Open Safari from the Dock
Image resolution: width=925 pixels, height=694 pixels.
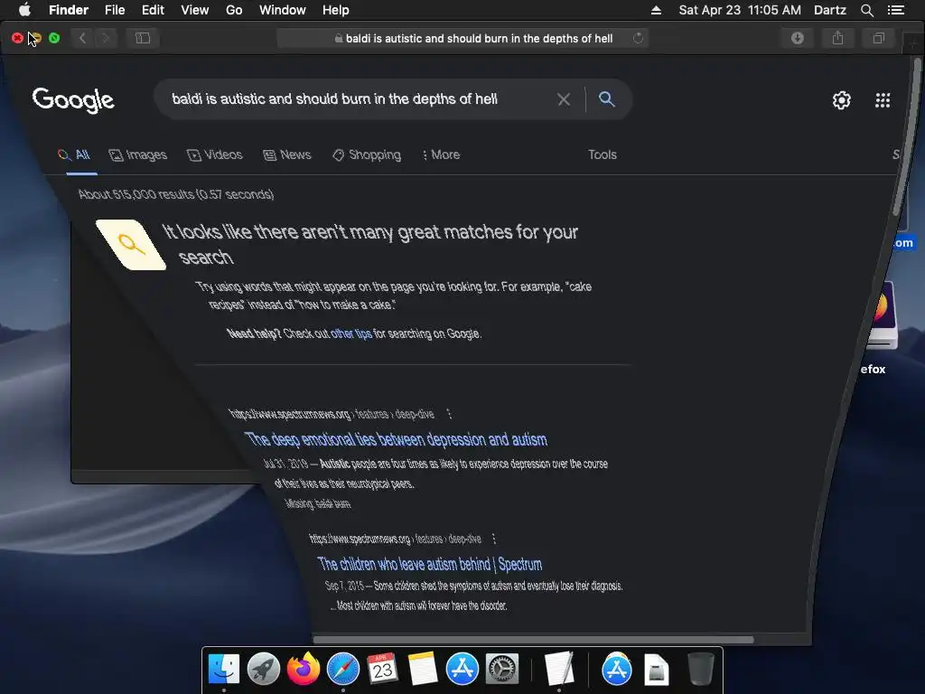(342, 670)
